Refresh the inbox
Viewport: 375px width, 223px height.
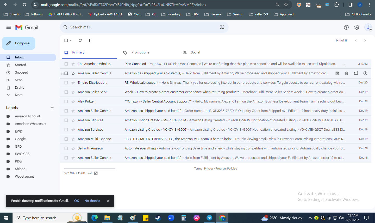(x=80, y=40)
